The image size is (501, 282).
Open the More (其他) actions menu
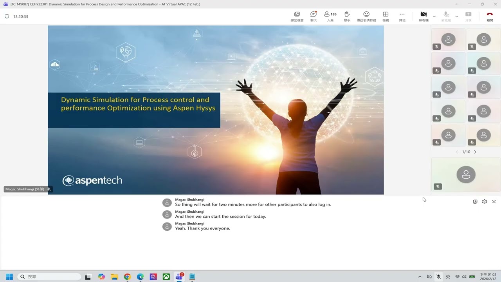coord(402,16)
